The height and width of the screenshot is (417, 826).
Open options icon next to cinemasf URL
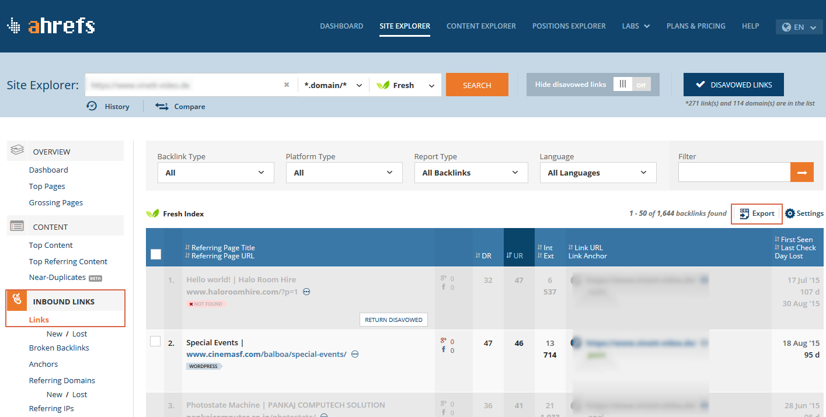[x=354, y=354]
